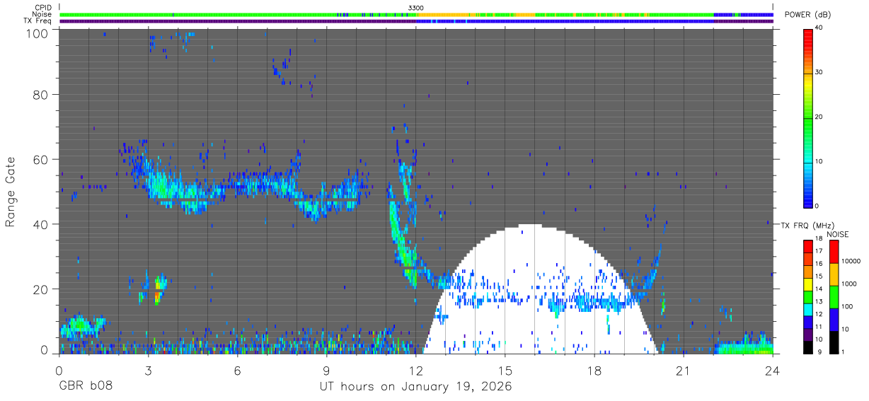This screenshot has height=401, width=869.
Task: Click the purple segment of TX FRQ colorbar
Action: (808, 333)
